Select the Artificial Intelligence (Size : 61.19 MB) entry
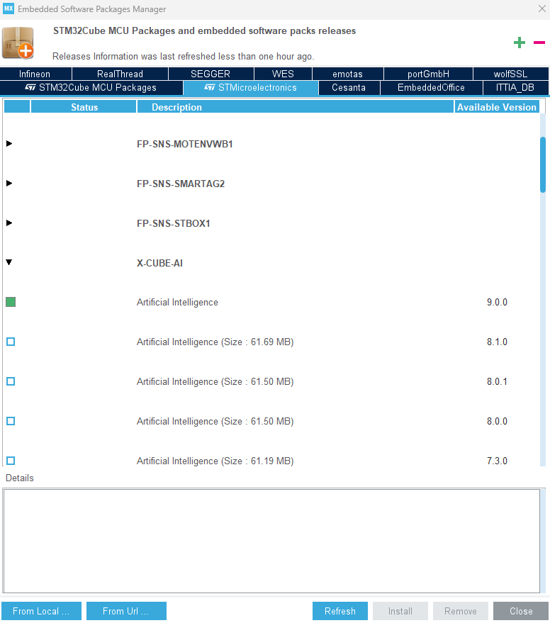Image resolution: width=550 pixels, height=623 pixels. [215, 461]
